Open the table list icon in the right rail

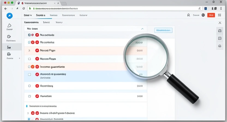pyautogui.click(x=220, y=38)
